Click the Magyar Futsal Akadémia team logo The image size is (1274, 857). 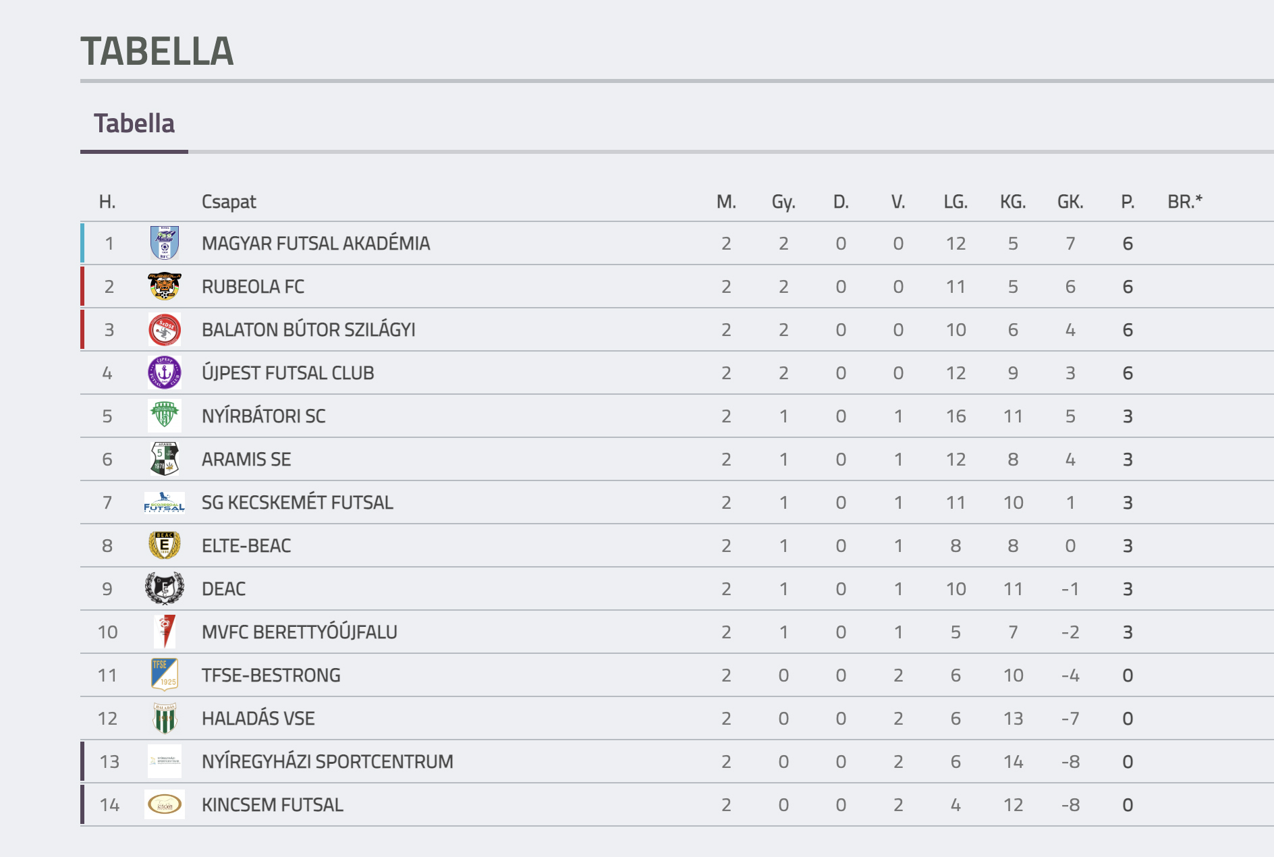tap(164, 244)
